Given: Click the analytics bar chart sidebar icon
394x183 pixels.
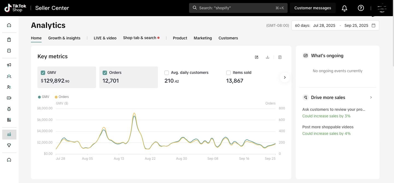Looking at the screenshot, I should tap(9, 134).
